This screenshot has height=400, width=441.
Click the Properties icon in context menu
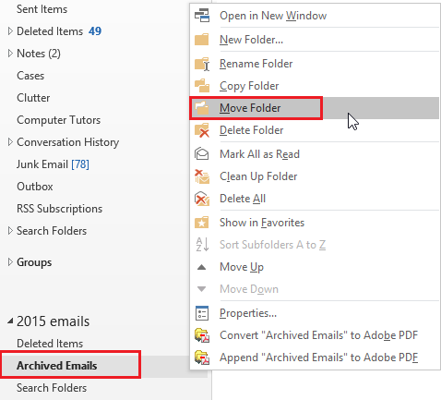202,313
